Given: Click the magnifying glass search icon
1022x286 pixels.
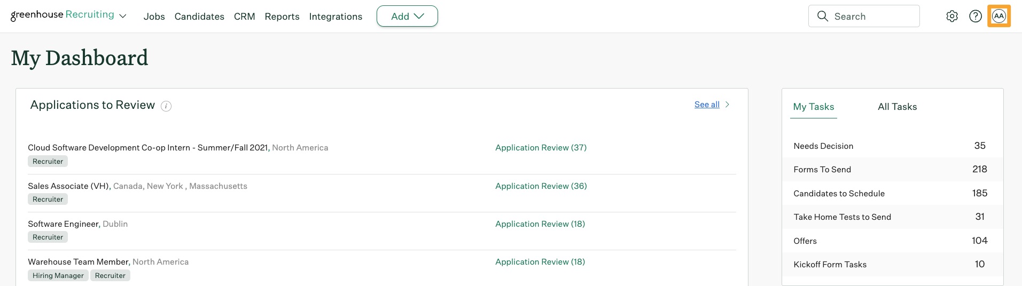Looking at the screenshot, I should (x=822, y=17).
